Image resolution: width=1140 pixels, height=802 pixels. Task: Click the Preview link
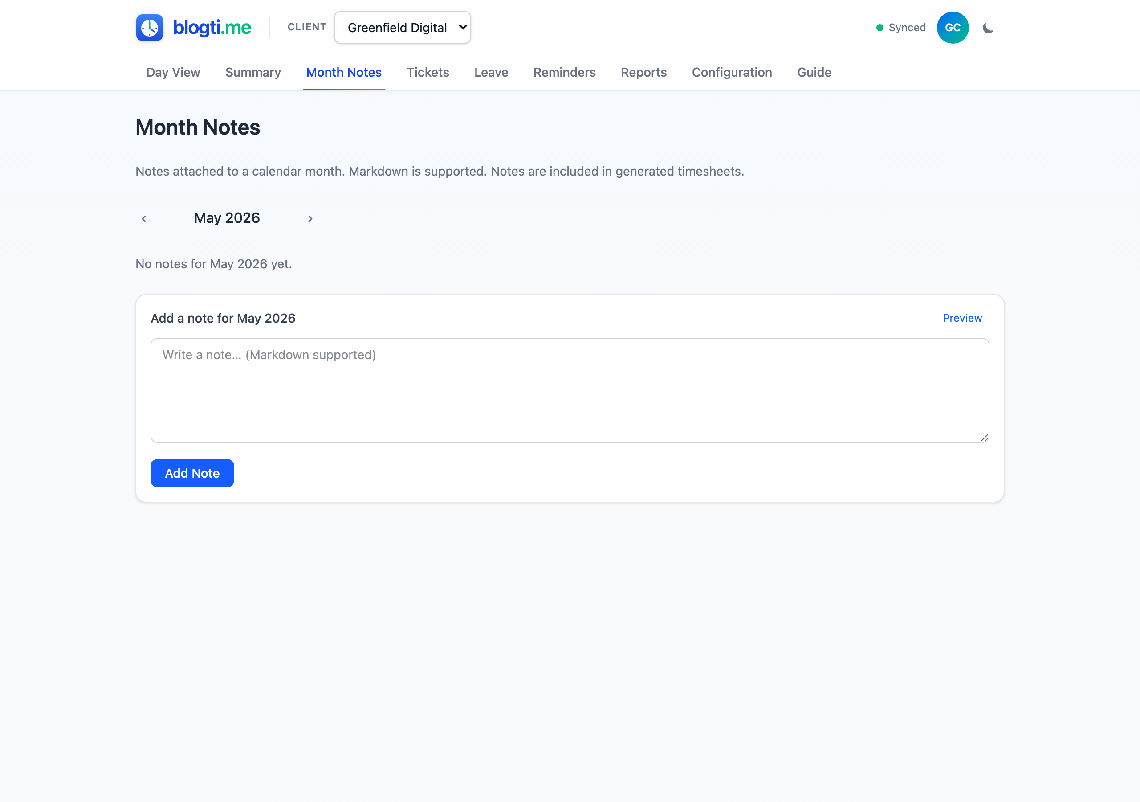(x=962, y=318)
